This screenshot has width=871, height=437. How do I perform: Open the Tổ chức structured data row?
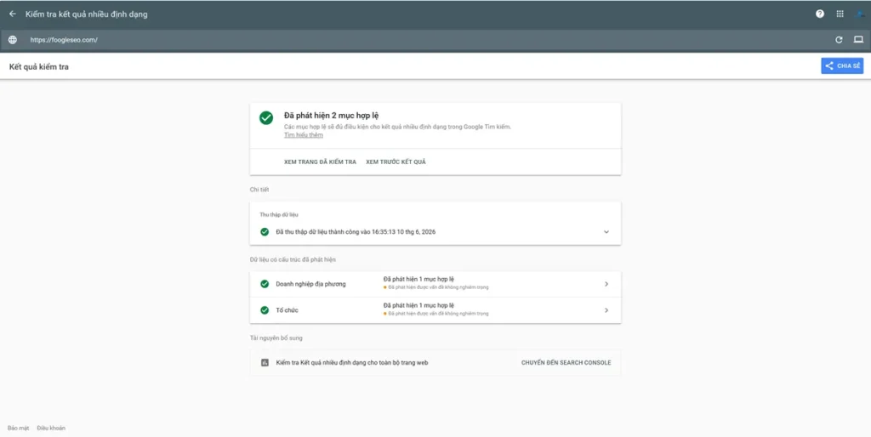coord(435,310)
